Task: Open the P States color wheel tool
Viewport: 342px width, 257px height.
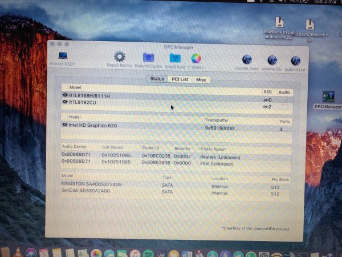Action: pyautogui.click(x=196, y=59)
